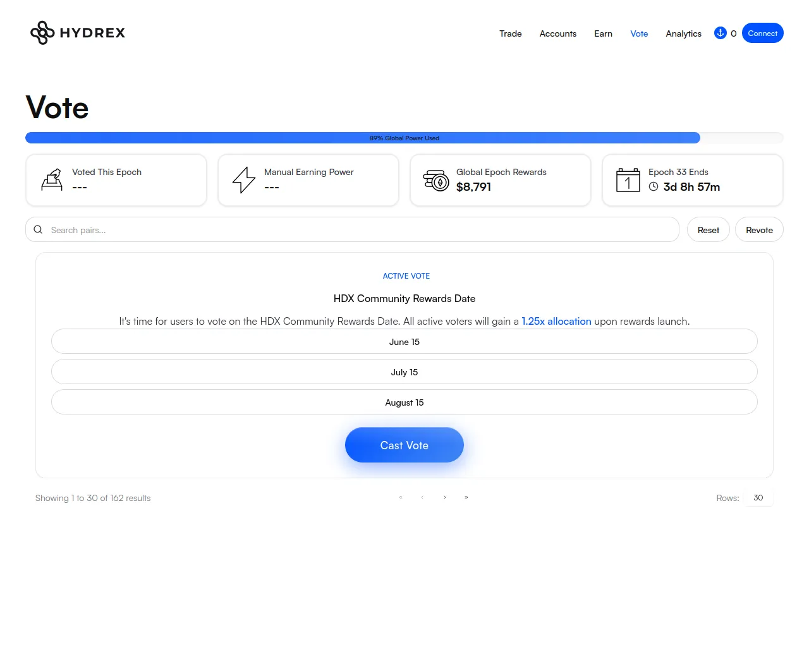Click the Revote button
Image resolution: width=809 pixels, height=647 pixels.
click(759, 229)
